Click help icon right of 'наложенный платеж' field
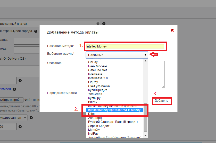216x143 pixels. click(104, 24)
